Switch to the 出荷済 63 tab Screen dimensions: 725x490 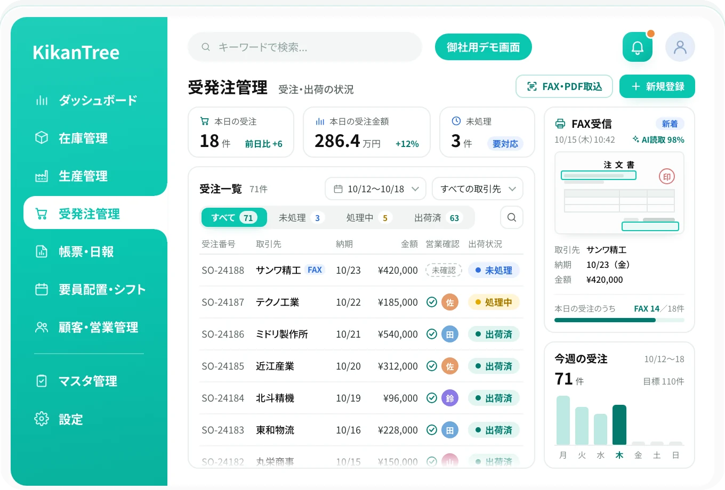438,217
